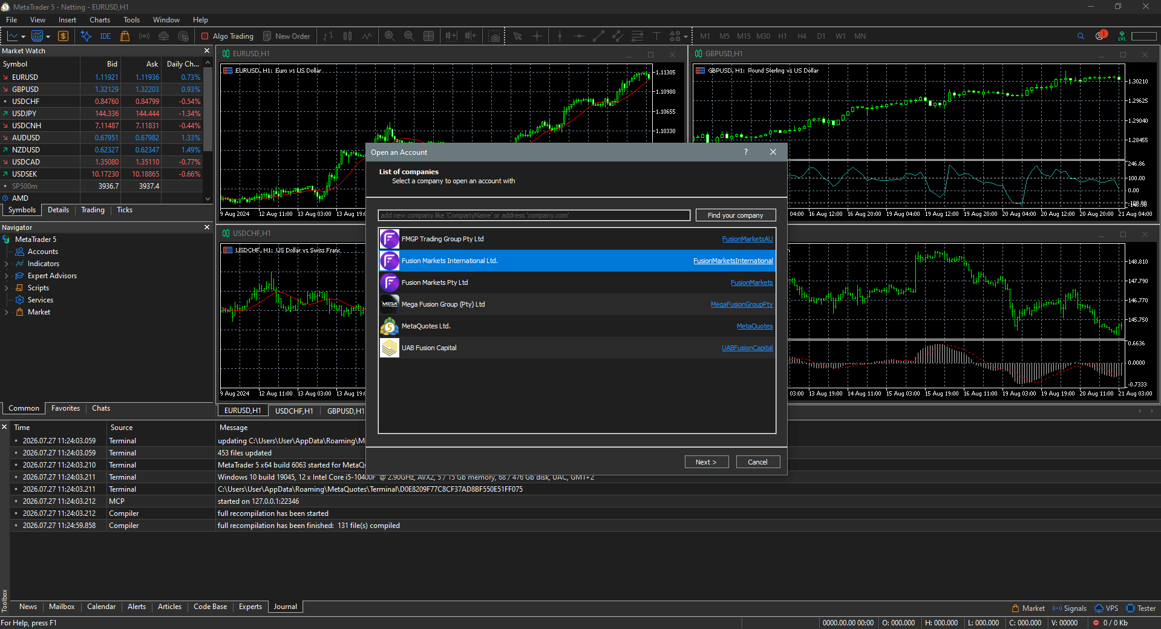The image size is (1161, 629).
Task: Switch to candlestick chart type icon
Action: (347, 36)
